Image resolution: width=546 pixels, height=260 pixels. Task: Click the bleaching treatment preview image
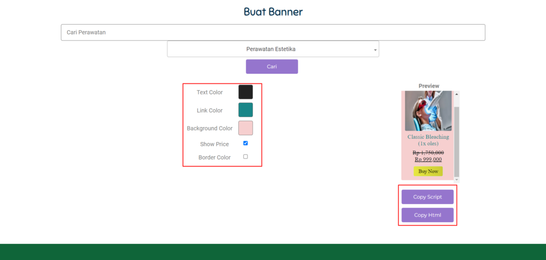(x=428, y=111)
